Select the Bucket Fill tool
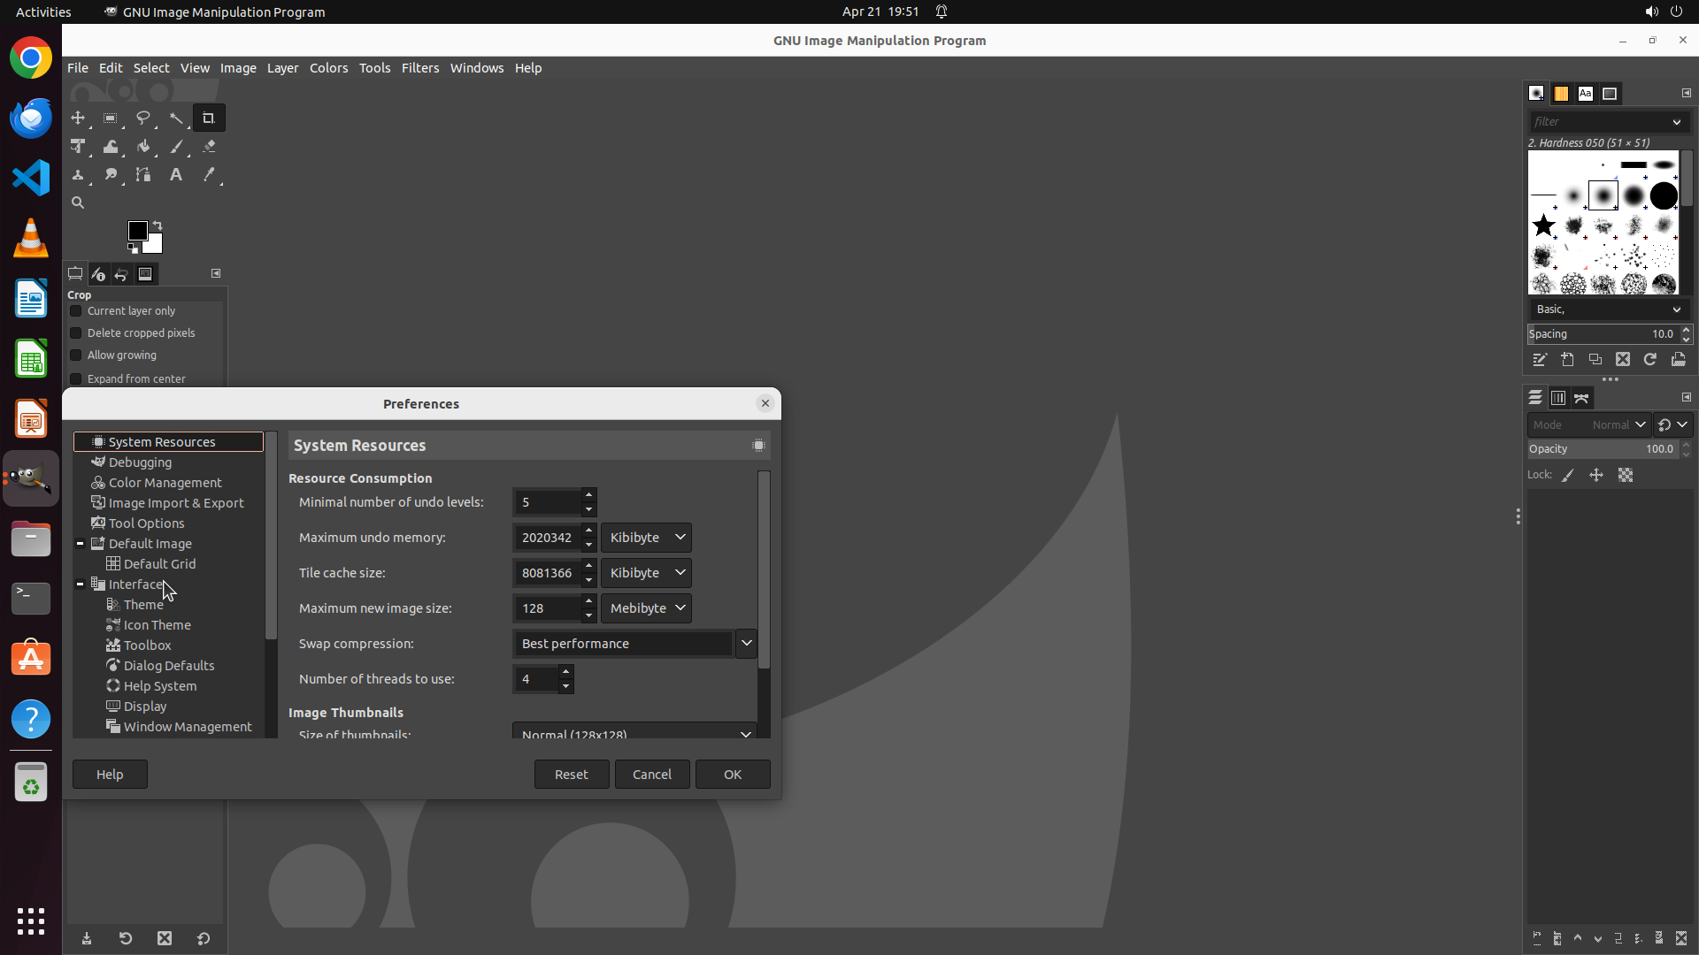The image size is (1699, 955). 143,147
